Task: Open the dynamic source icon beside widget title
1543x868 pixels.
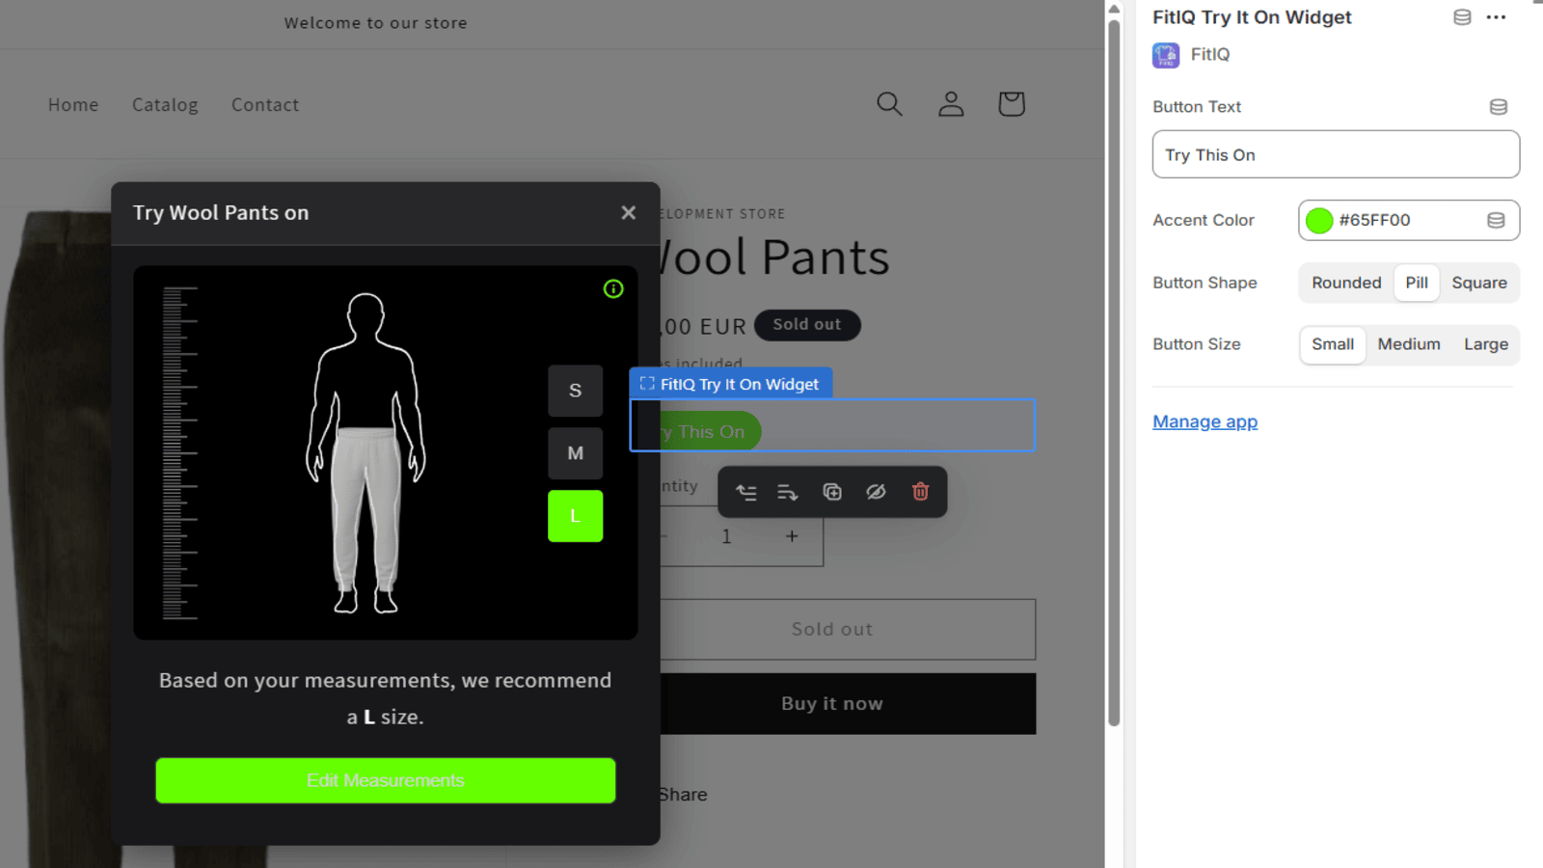Action: point(1462,17)
